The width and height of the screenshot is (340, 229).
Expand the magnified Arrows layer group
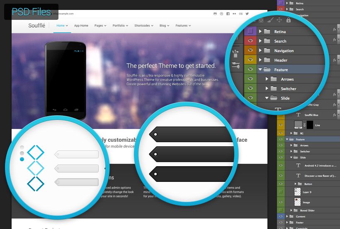click(267, 79)
